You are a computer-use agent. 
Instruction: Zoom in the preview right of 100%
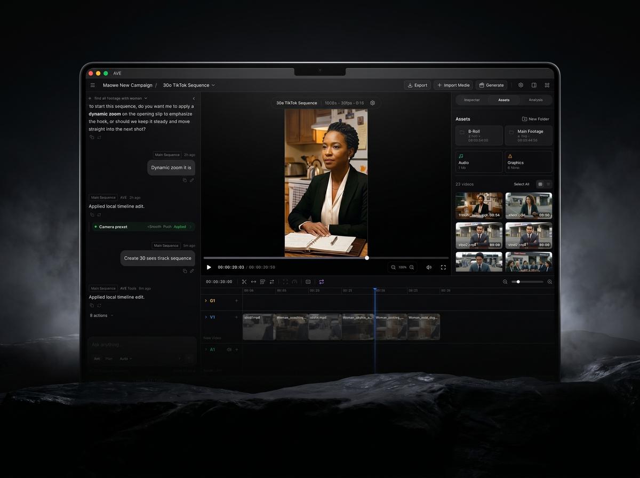[411, 267]
